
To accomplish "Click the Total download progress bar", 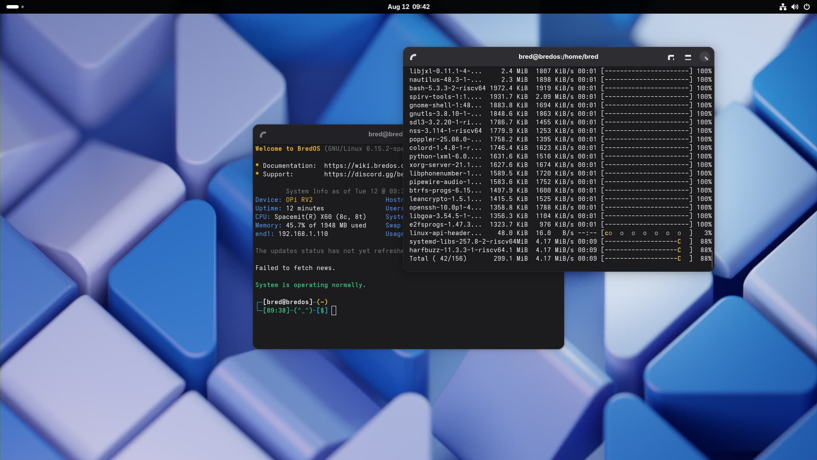I will point(647,259).
